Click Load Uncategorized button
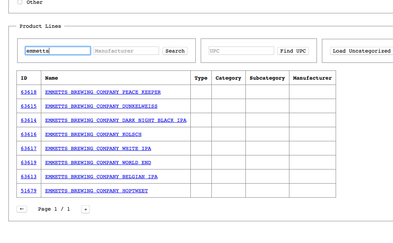This screenshot has height=243, width=393. 361,51
